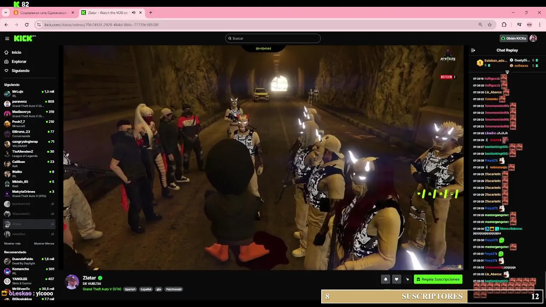Screen dimensions: 546x307
Task: Open the browser extensions puzzle icon
Action: pos(504,25)
